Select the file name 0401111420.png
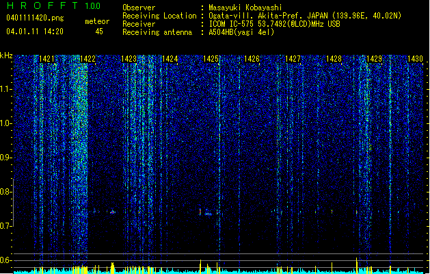This screenshot has height=274, width=430. click(x=35, y=18)
